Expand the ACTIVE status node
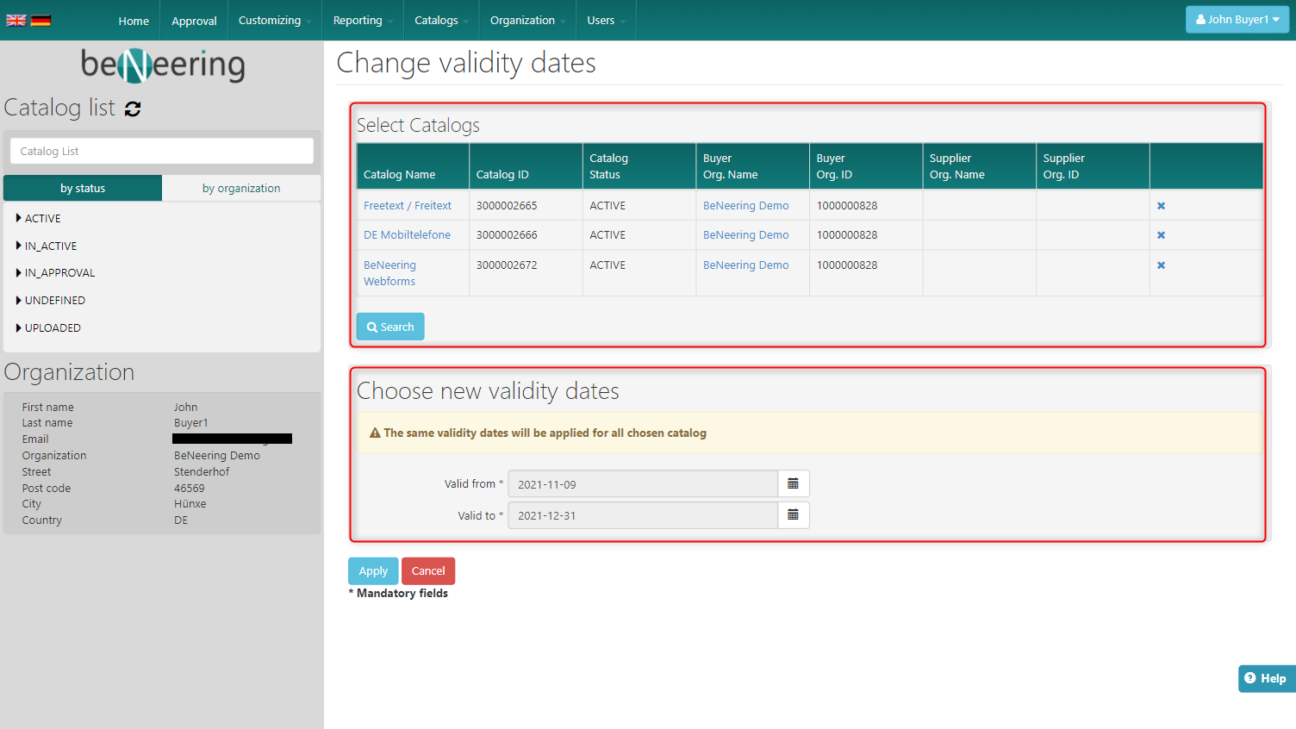1296x729 pixels. [19, 219]
